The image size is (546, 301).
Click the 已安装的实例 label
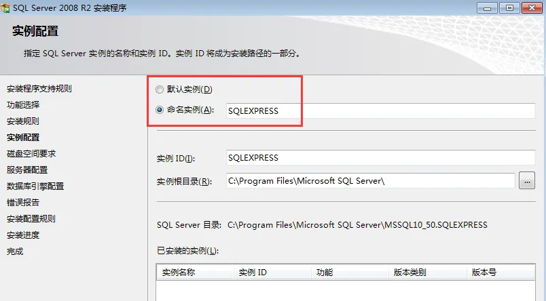click(x=187, y=251)
